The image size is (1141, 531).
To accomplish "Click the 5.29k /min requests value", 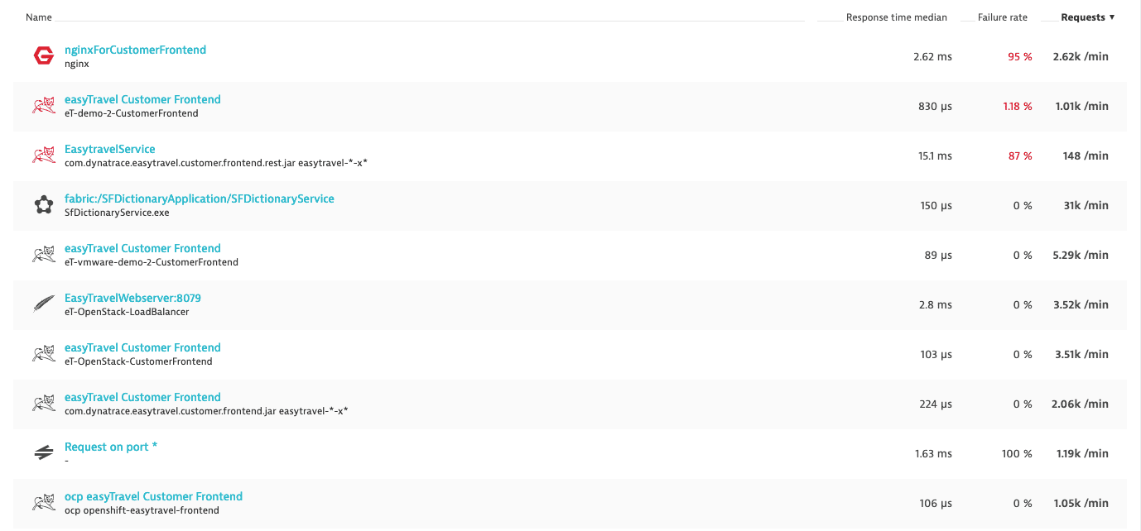I will pos(1081,255).
